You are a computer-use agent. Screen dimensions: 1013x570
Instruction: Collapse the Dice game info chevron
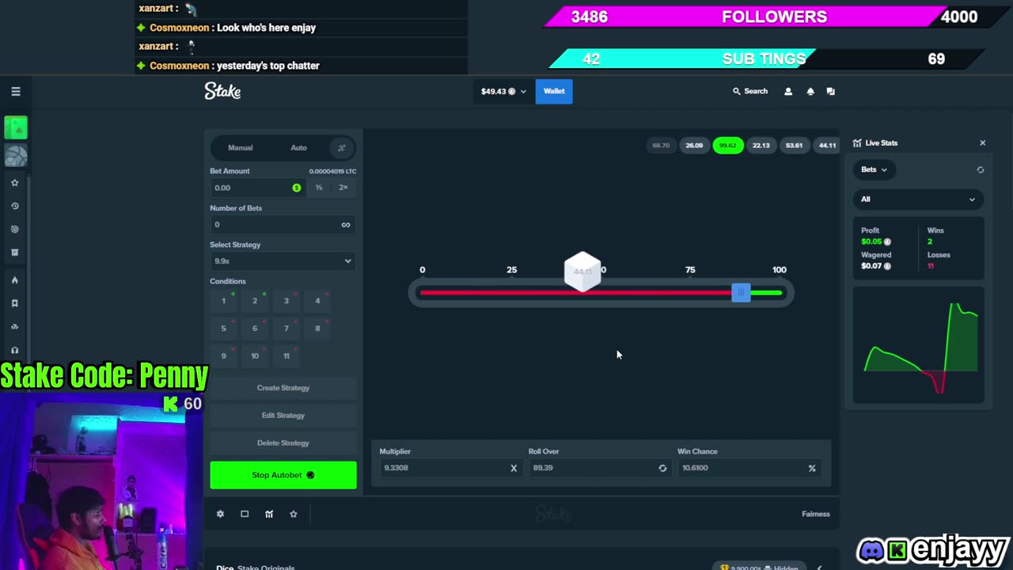(819, 567)
